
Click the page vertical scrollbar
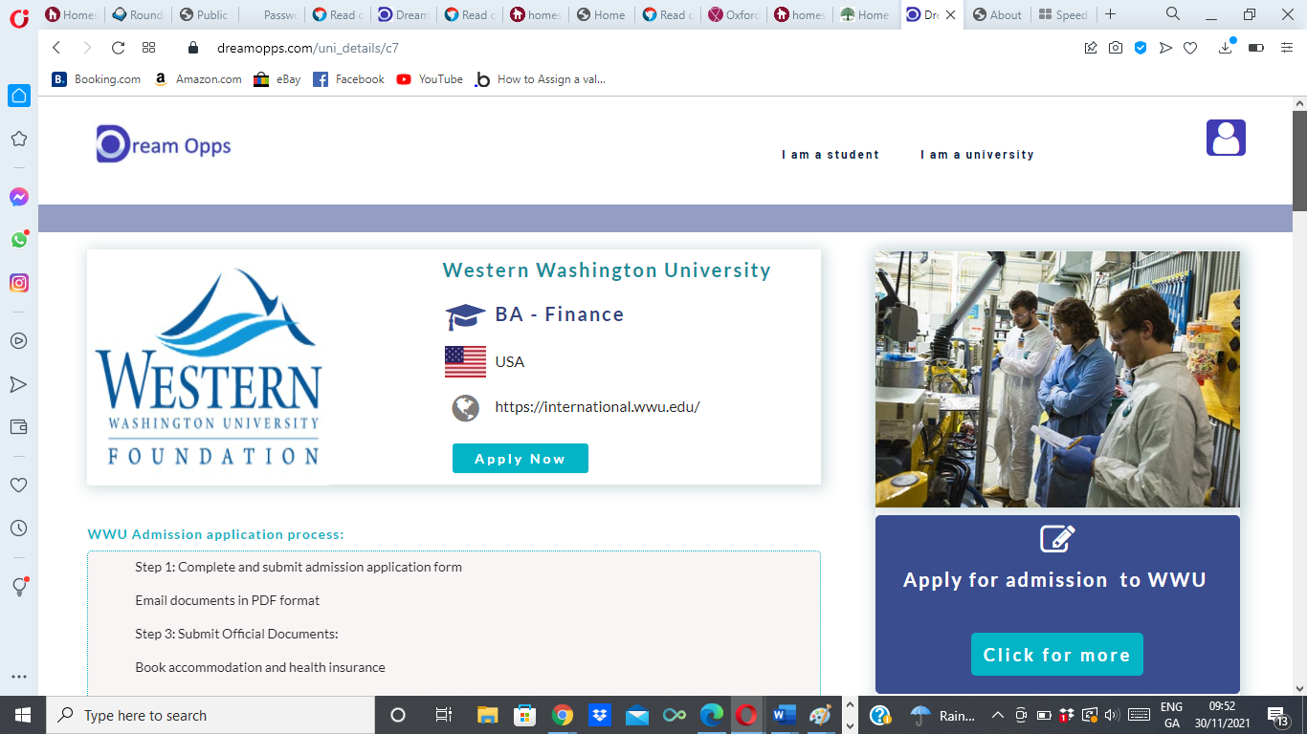click(1299, 382)
